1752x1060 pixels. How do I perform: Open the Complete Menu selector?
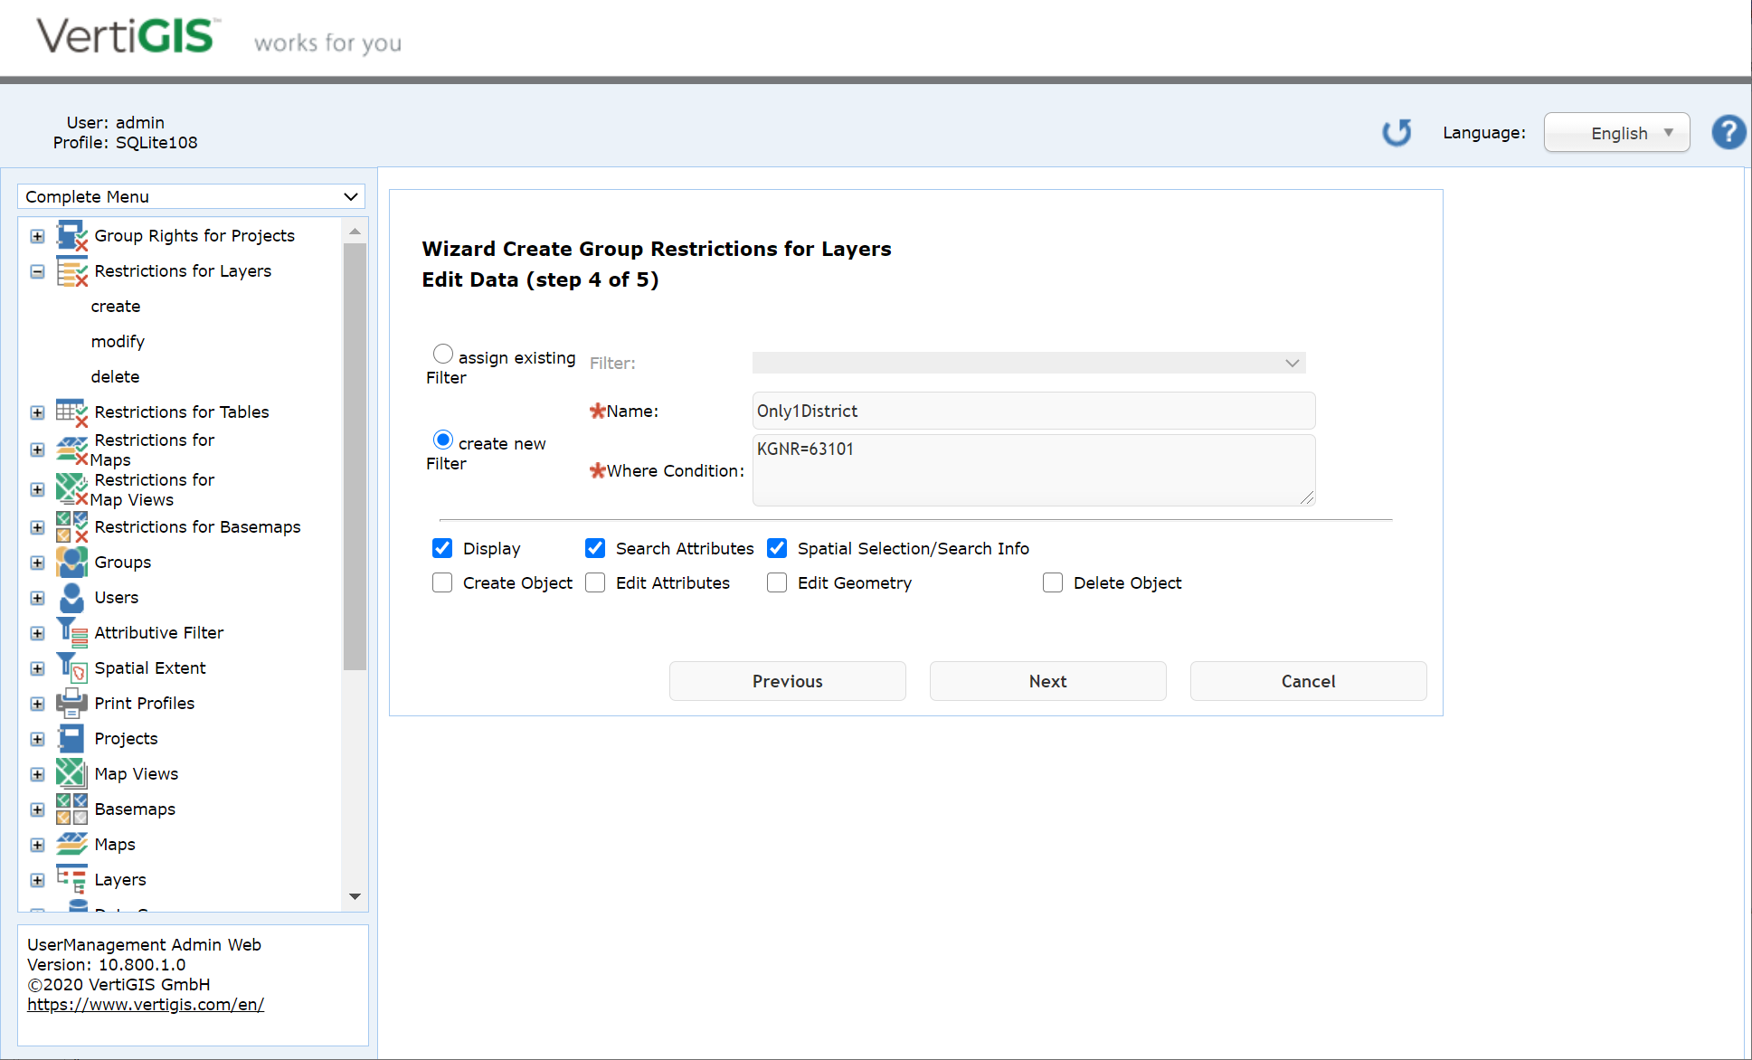[x=191, y=196]
